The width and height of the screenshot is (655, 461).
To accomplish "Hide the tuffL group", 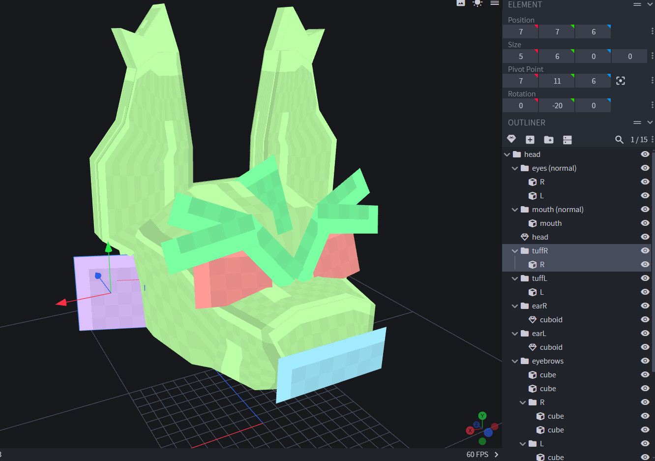I will coord(645,278).
